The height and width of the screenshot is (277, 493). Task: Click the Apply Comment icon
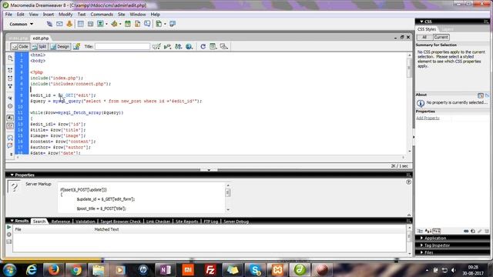pos(10,138)
